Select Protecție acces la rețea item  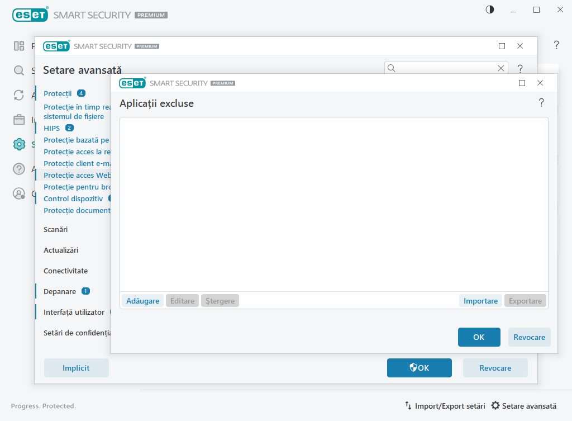tap(77, 152)
